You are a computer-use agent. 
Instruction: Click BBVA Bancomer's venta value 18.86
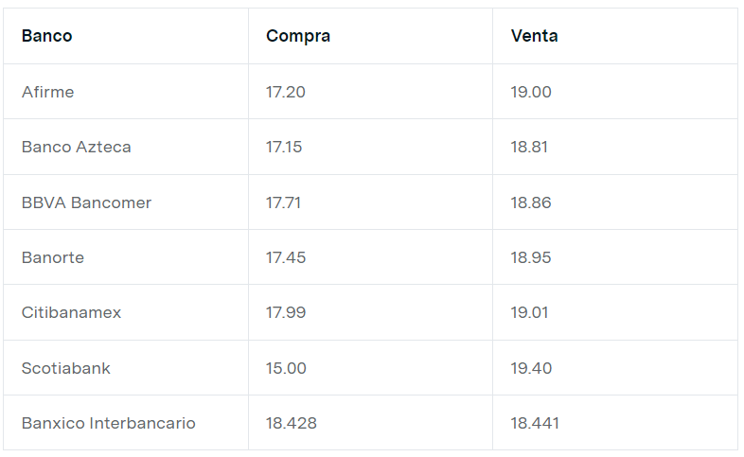pyautogui.click(x=531, y=202)
